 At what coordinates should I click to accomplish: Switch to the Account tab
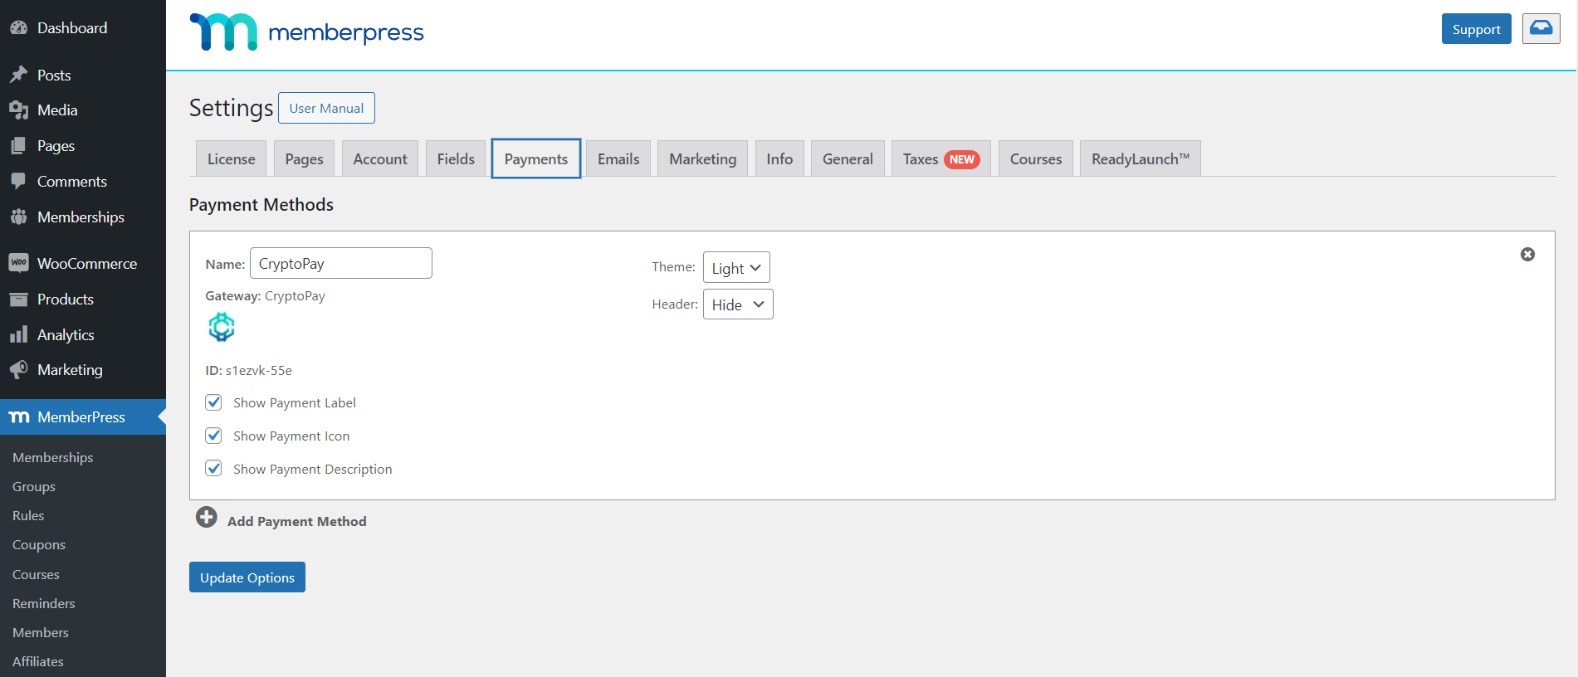pos(380,158)
